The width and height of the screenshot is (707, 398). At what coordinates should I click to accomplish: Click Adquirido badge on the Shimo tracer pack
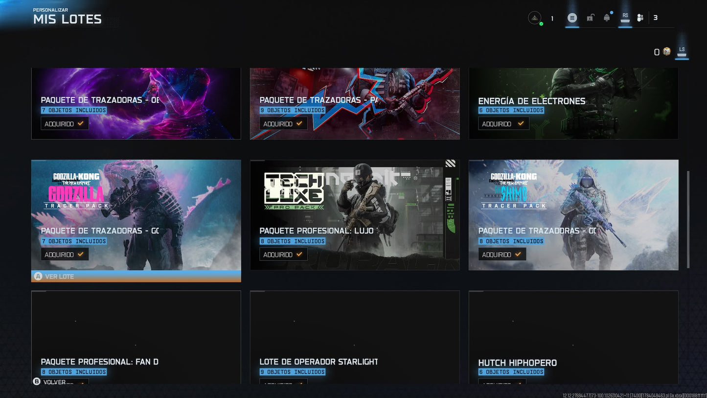click(x=502, y=255)
